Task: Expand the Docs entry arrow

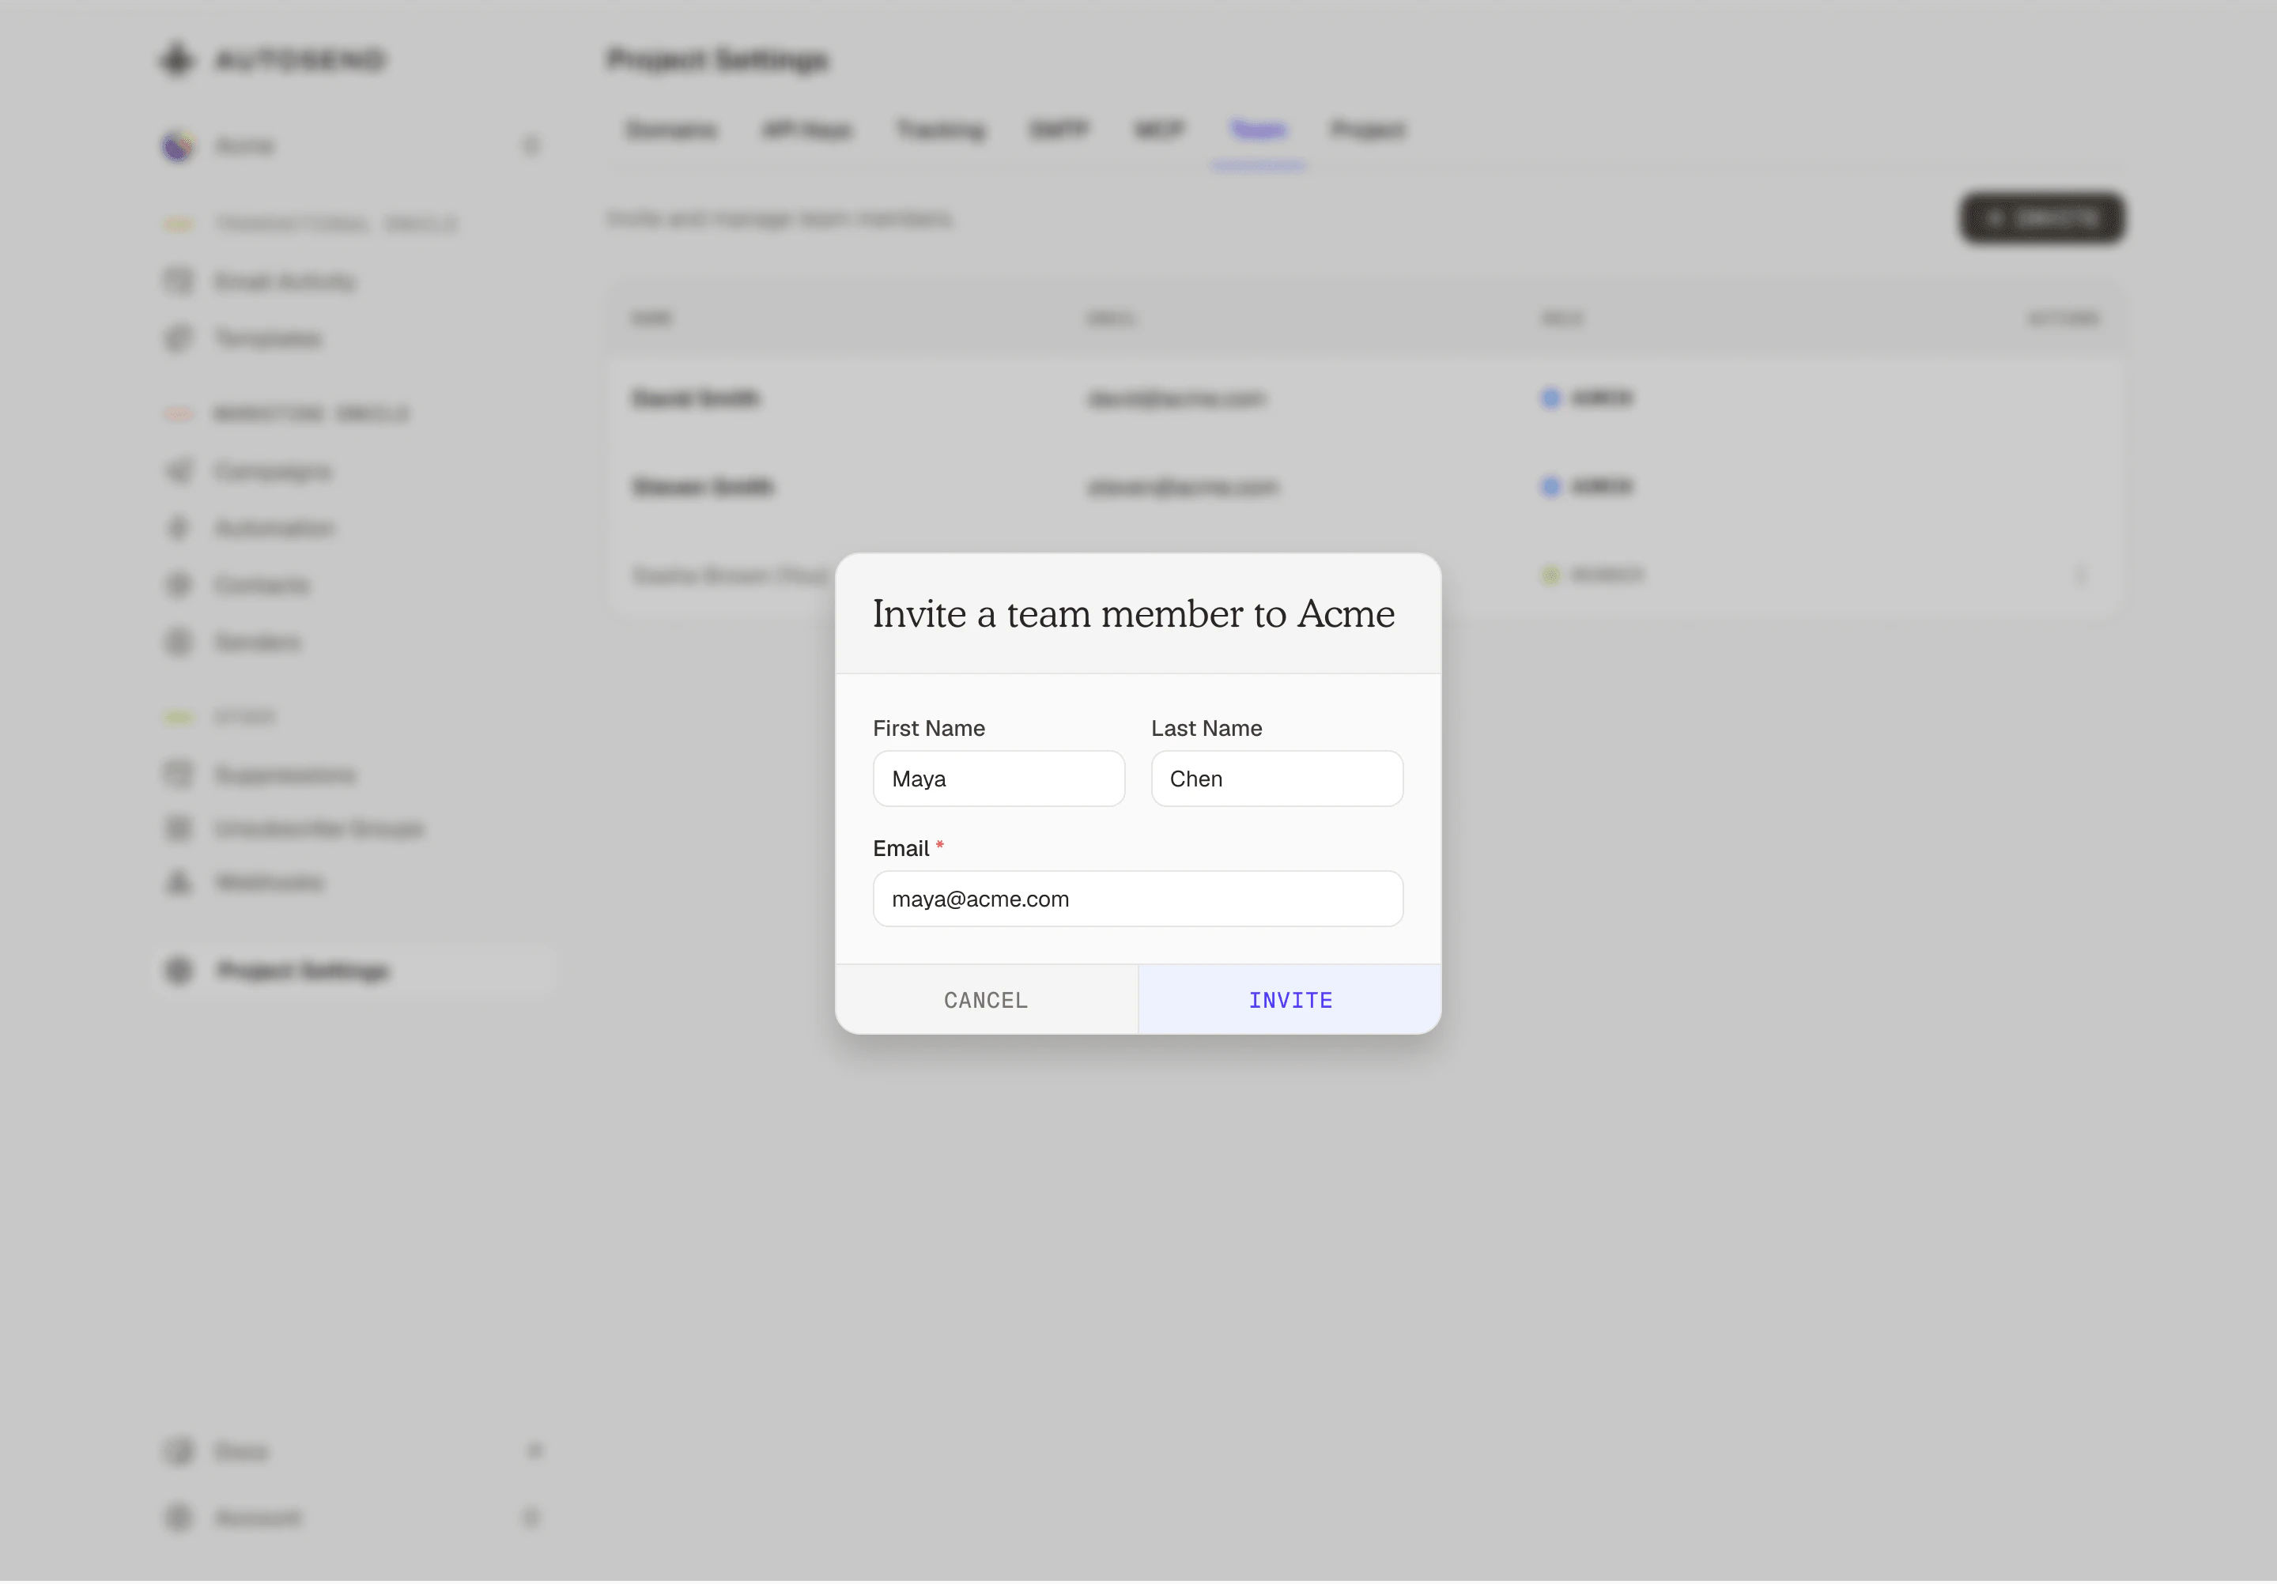Action: 534,1451
